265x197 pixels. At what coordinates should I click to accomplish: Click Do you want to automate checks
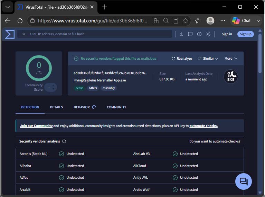pos(215,141)
